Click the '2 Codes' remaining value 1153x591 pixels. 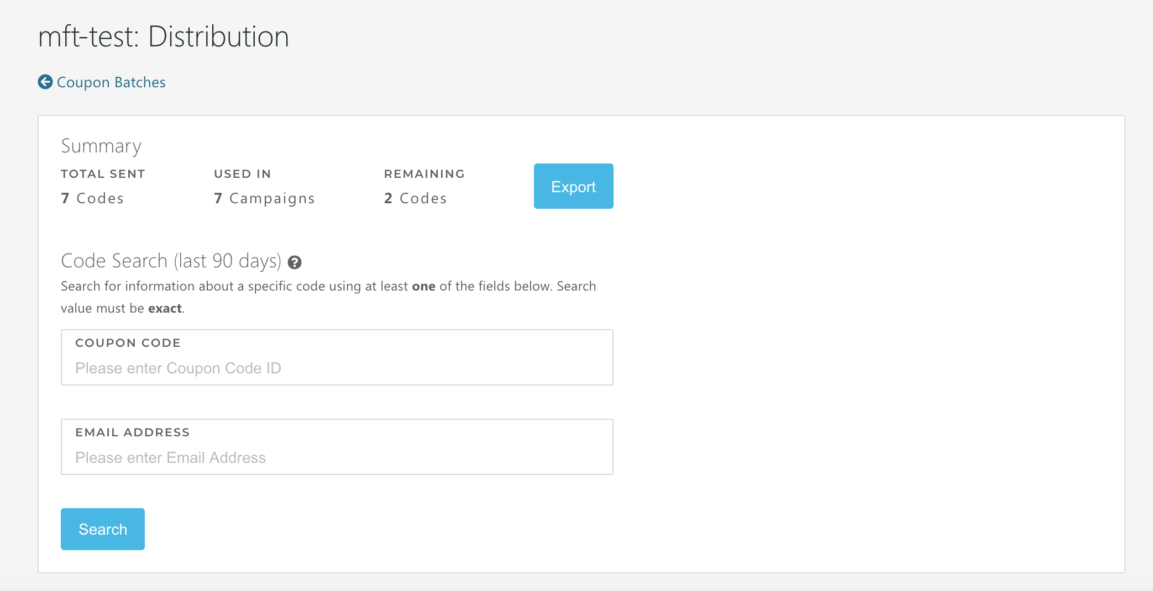click(415, 198)
